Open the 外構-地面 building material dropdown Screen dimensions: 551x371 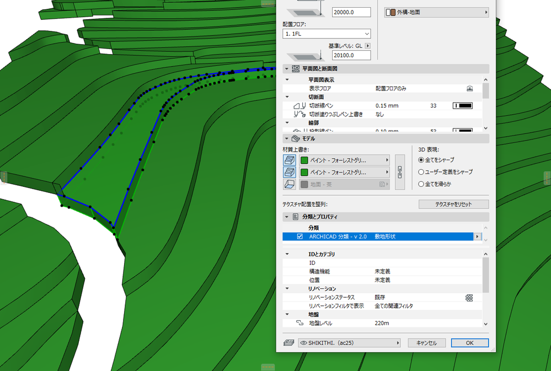point(436,12)
